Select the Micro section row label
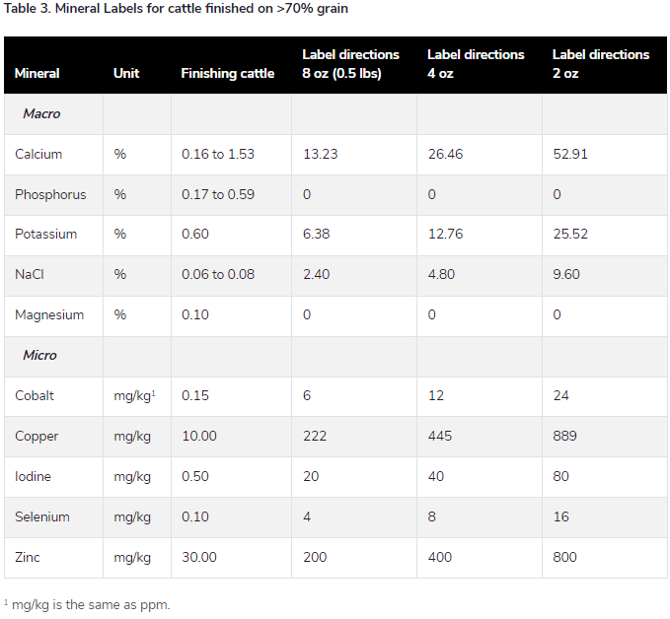Viewport: 670px width, 619px height. [40, 356]
